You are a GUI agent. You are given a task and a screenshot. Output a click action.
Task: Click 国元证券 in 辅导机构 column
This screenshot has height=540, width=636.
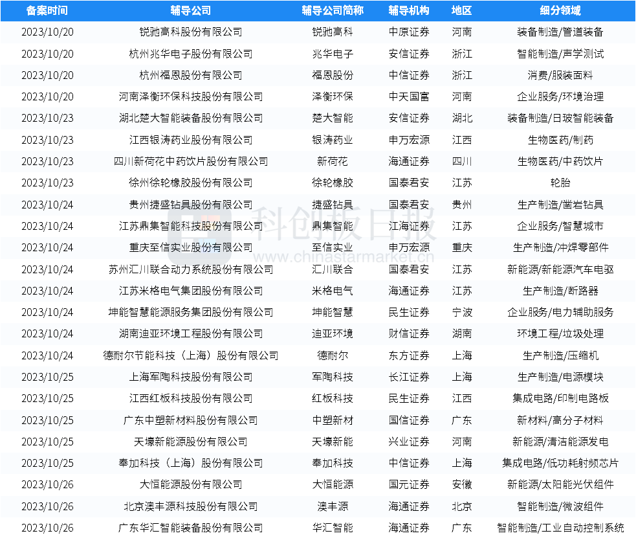pos(409,485)
